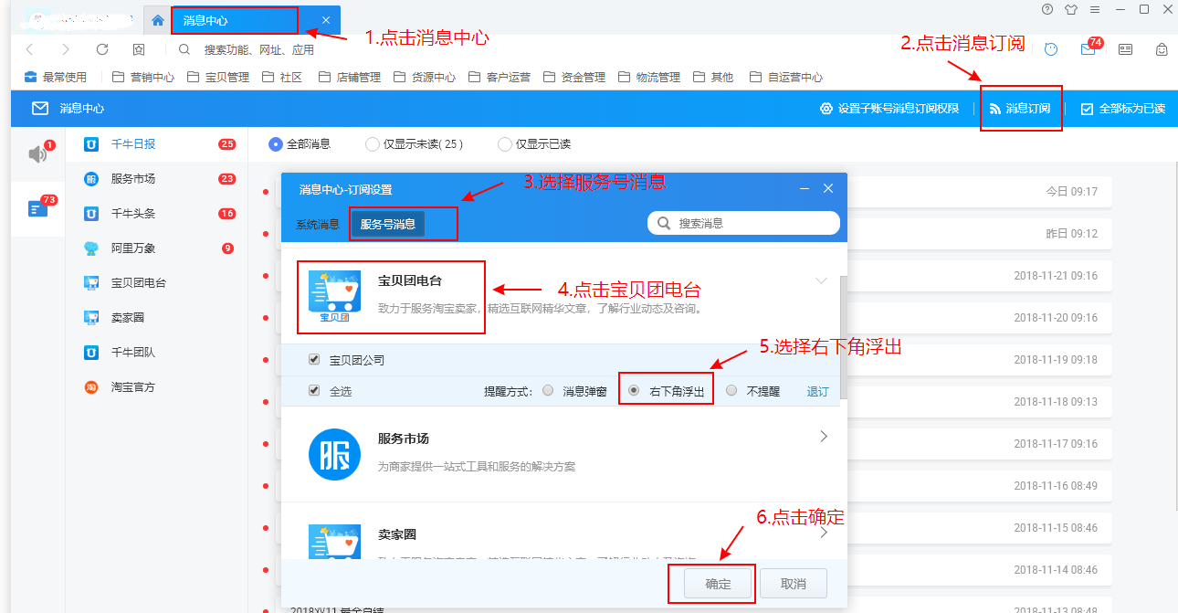Open the mail icon with 74 badge
1178x613 pixels.
(1088, 49)
